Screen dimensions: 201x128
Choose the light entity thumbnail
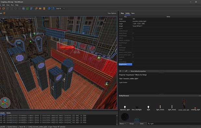coord(148,108)
